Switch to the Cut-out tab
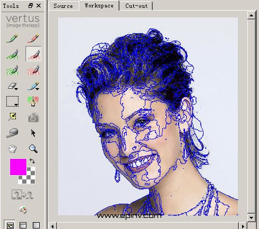The width and height of the screenshot is (259, 229). click(x=136, y=6)
